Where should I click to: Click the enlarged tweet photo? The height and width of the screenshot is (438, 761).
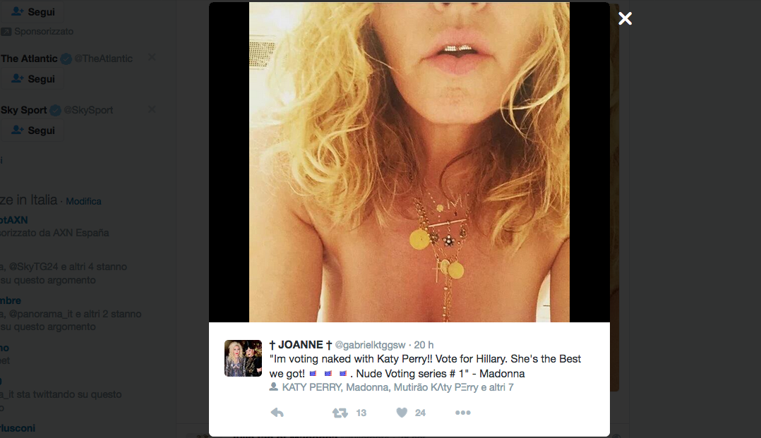point(409,162)
